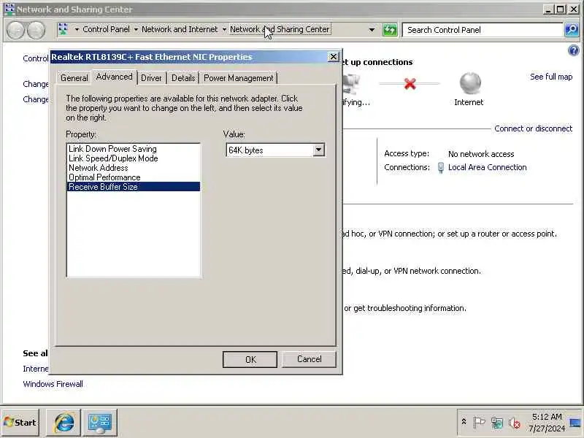
Task: Click the Connect or disconnect link
Action: [534, 128]
